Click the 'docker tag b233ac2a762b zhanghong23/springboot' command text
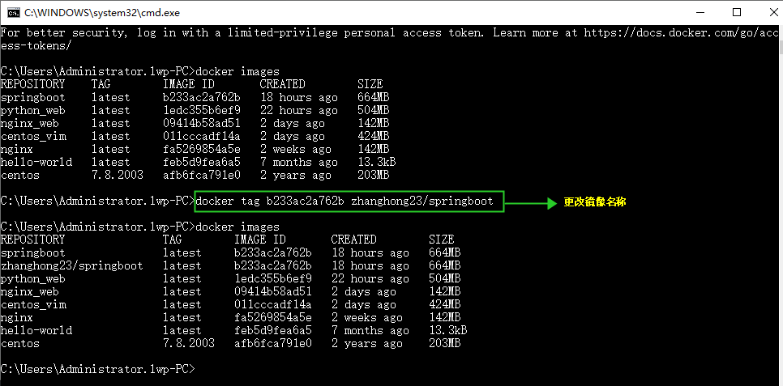 [x=345, y=201]
